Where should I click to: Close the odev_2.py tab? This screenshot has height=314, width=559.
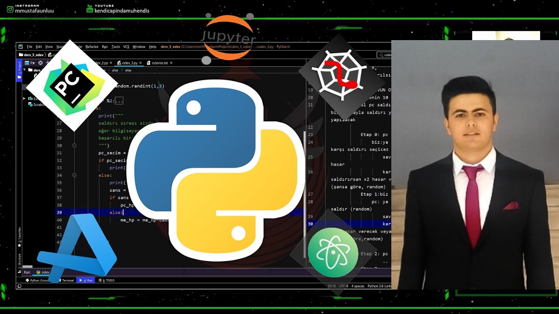pos(111,63)
